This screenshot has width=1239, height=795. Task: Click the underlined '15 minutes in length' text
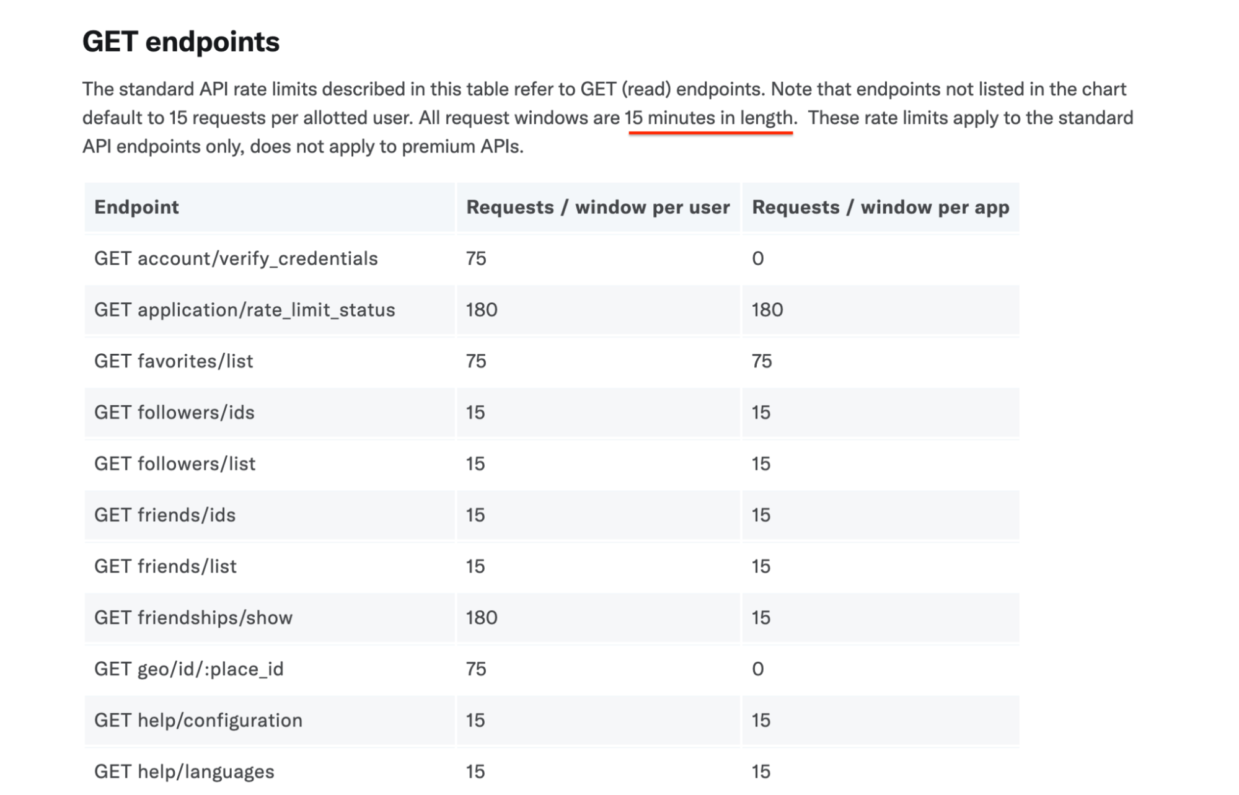tap(709, 118)
